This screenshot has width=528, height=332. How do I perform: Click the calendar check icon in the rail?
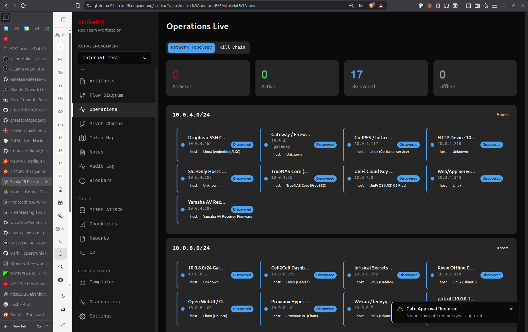click(60, 203)
